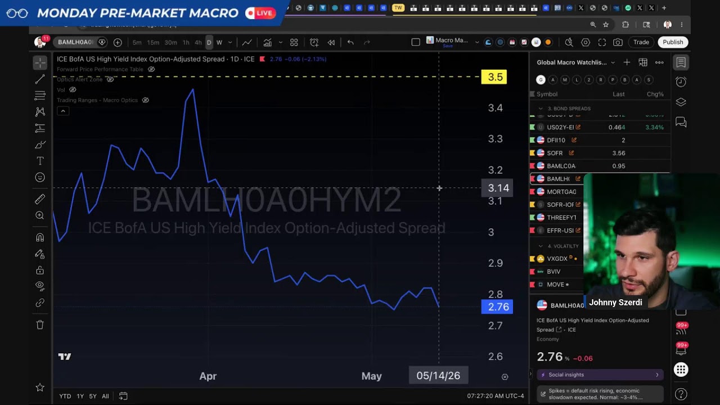Open the emoji icons tool
Screen dimensions: 720x405
point(40,177)
